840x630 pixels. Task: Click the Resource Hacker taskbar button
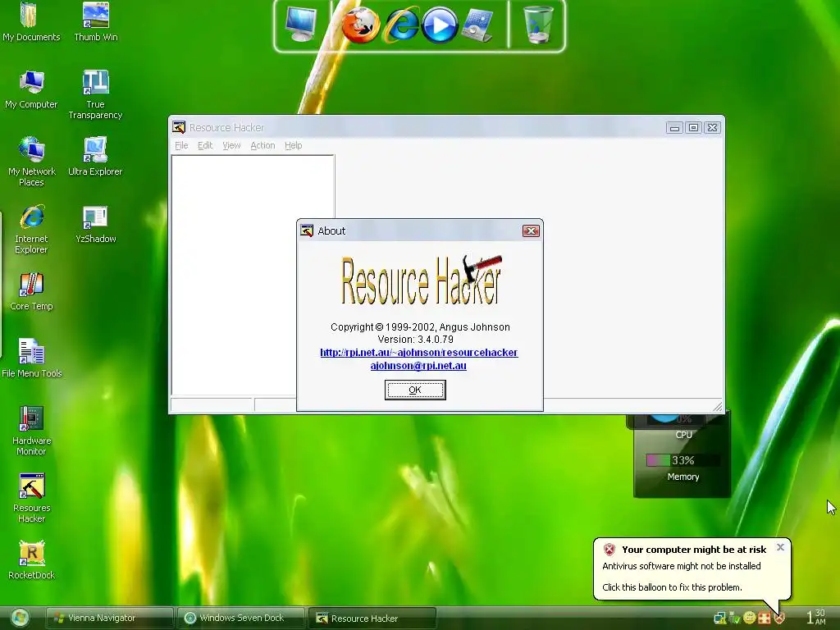pos(372,618)
